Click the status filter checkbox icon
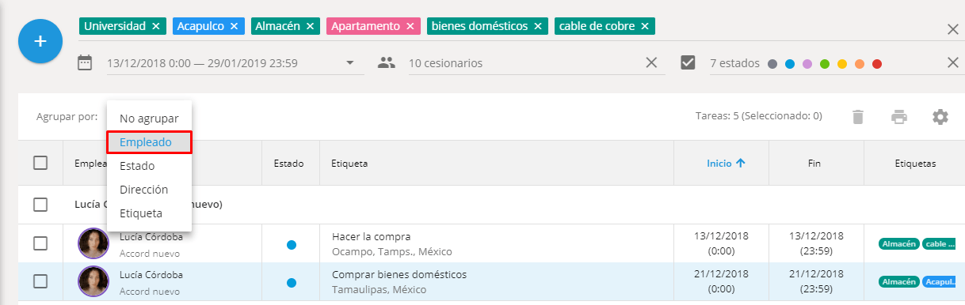The height and width of the screenshot is (305, 965). tap(688, 62)
